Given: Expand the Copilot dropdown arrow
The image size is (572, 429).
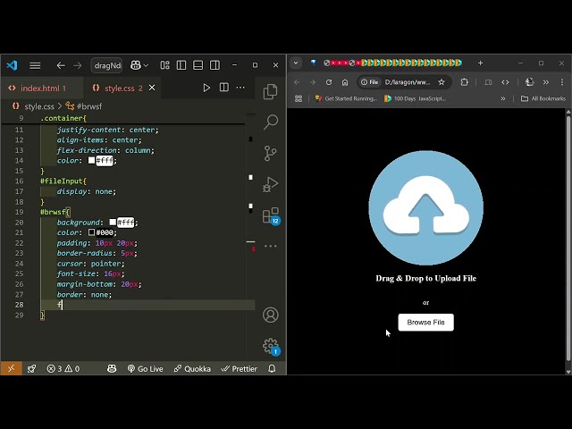Looking at the screenshot, I should 146,65.
